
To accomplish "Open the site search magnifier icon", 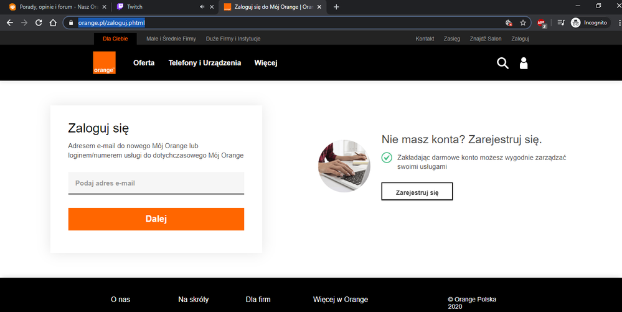I will coord(502,63).
